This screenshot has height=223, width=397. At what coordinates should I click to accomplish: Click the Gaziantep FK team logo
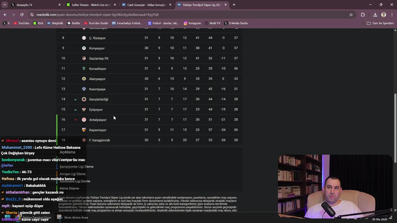84,58
